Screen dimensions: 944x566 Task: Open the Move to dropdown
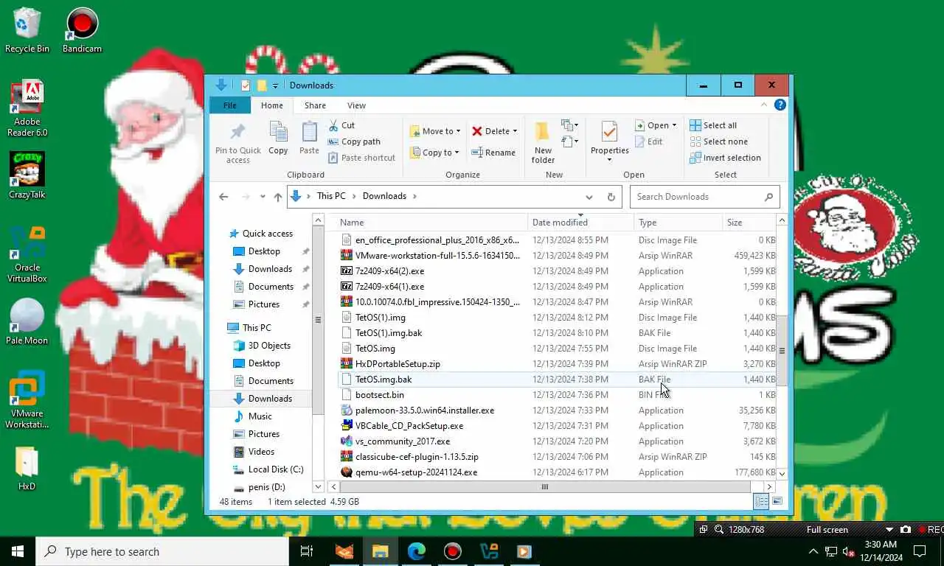click(x=435, y=131)
